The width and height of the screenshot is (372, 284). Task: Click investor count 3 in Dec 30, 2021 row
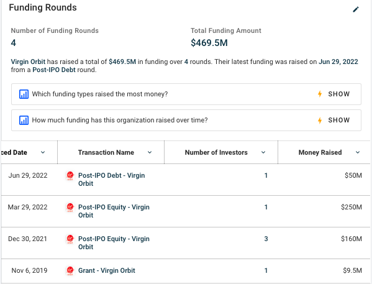tap(266, 239)
